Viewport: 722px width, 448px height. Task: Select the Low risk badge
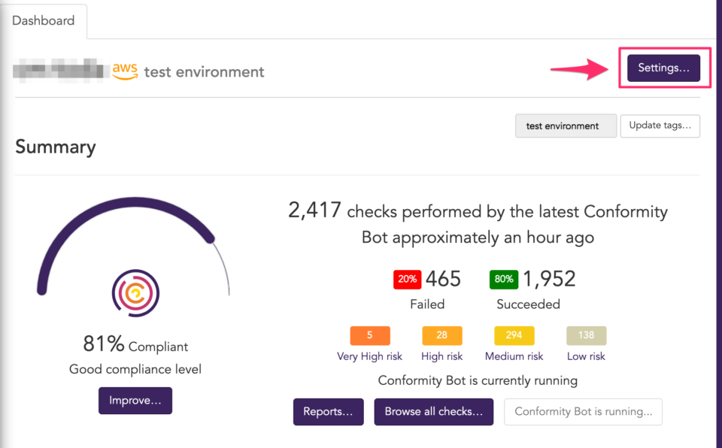coord(585,335)
